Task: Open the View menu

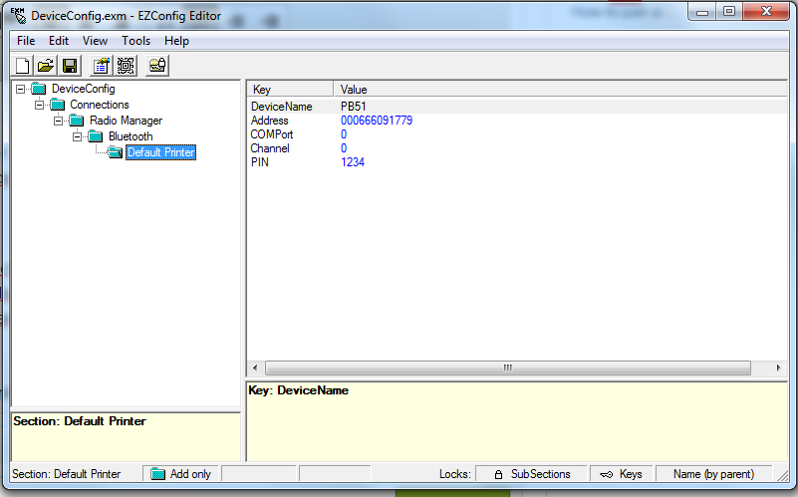Action: coord(95,41)
